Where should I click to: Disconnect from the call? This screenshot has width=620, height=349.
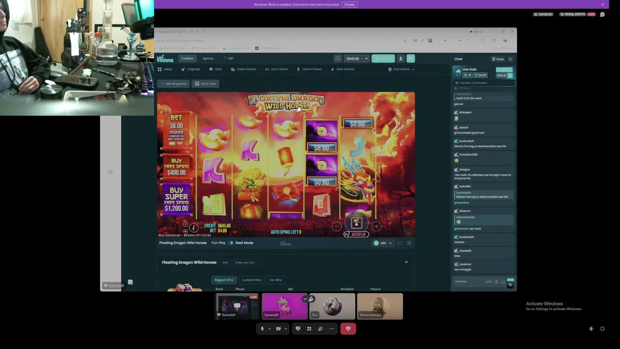click(x=348, y=329)
